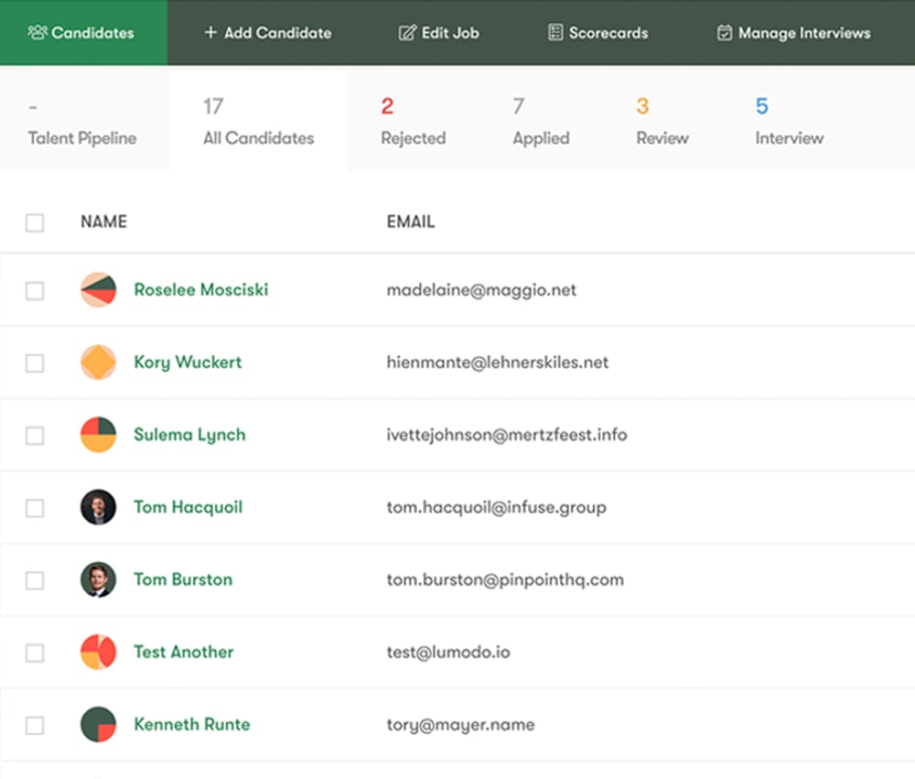Open the Add Candidate menu item
The width and height of the screenshot is (915, 779).
point(268,33)
